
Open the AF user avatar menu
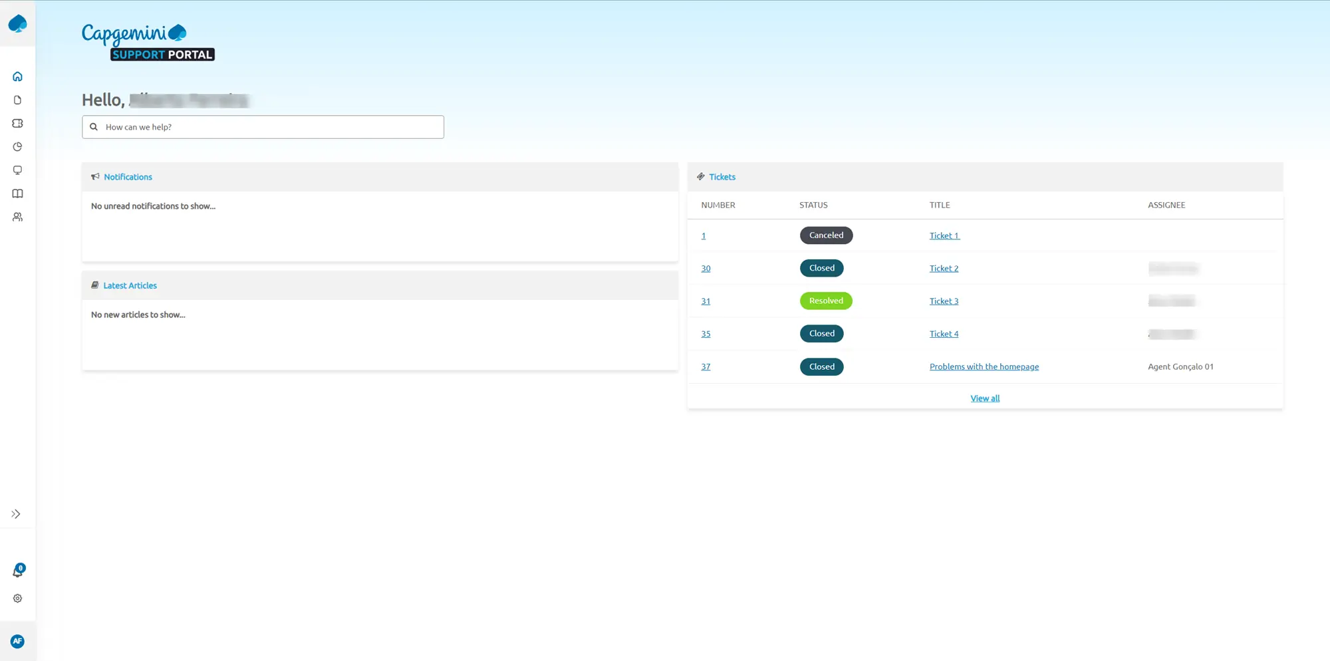pyautogui.click(x=18, y=641)
